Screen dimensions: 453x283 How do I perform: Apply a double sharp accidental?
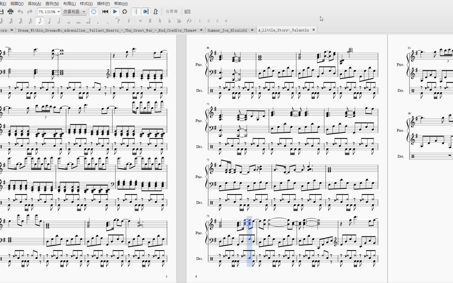pyautogui.click(x=140, y=21)
